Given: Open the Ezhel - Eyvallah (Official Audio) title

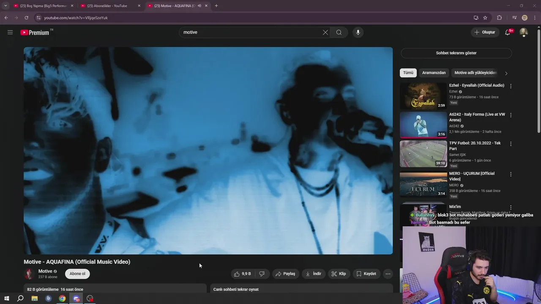Looking at the screenshot, I should pyautogui.click(x=477, y=85).
